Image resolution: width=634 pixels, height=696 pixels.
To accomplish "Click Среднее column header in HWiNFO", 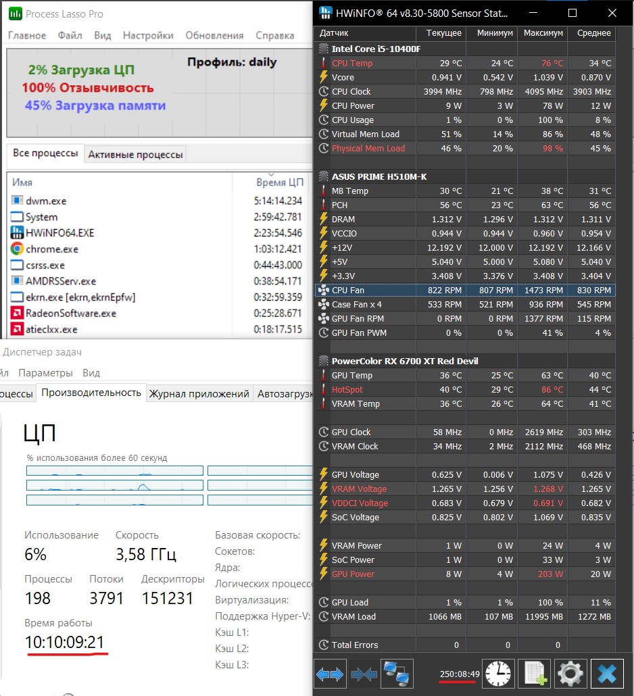I will pos(593,33).
